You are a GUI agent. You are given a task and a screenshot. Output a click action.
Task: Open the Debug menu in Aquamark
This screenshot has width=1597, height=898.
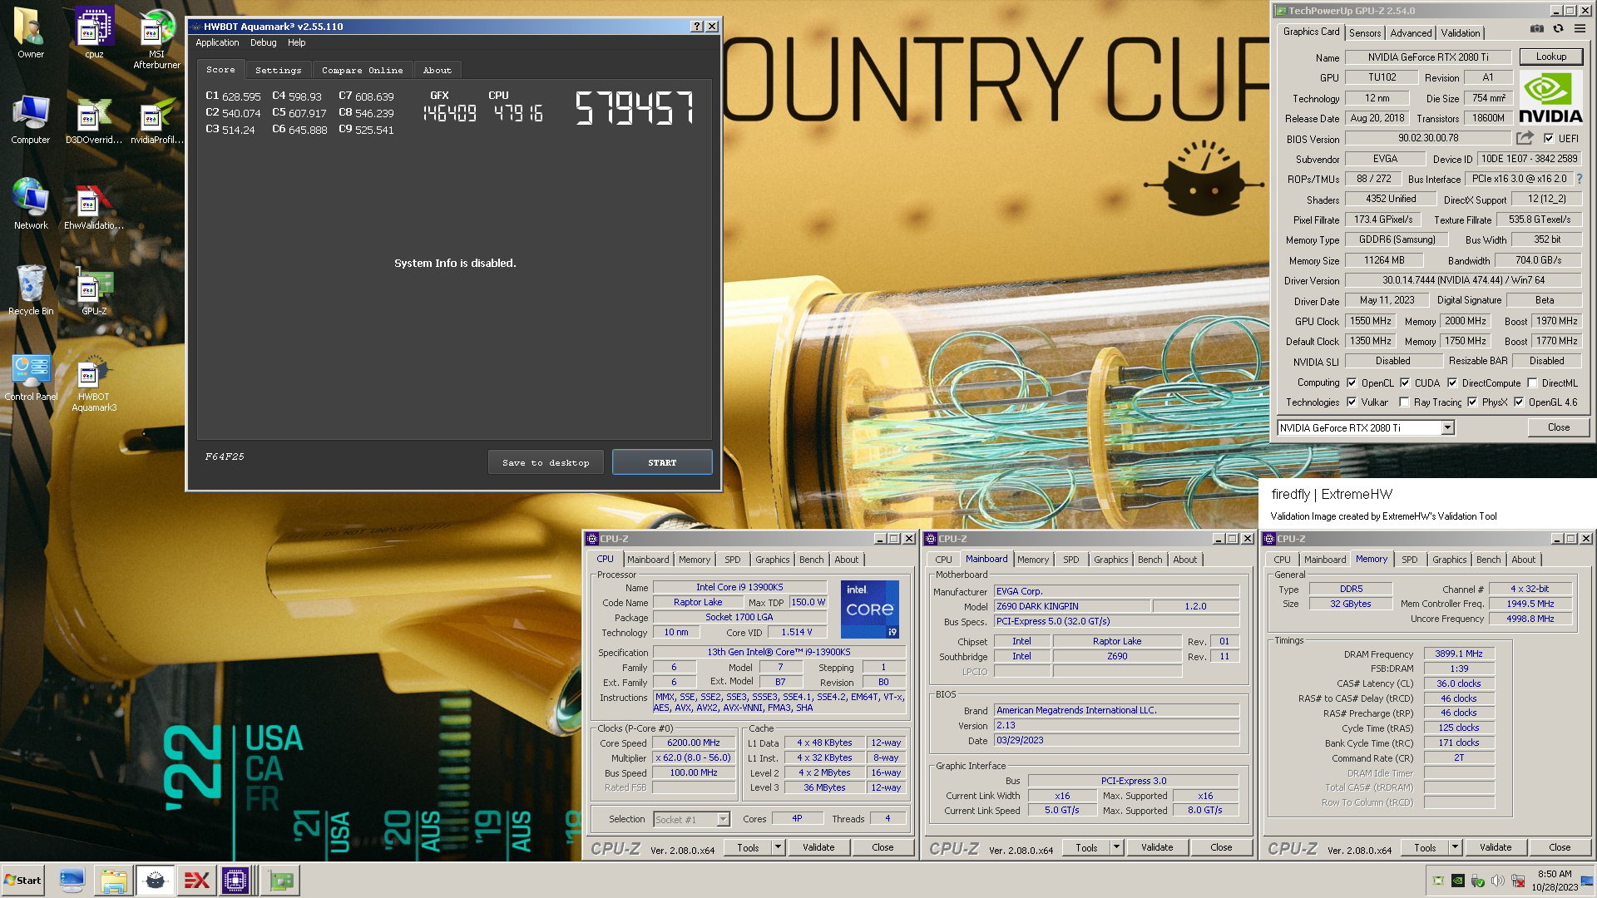coord(263,42)
